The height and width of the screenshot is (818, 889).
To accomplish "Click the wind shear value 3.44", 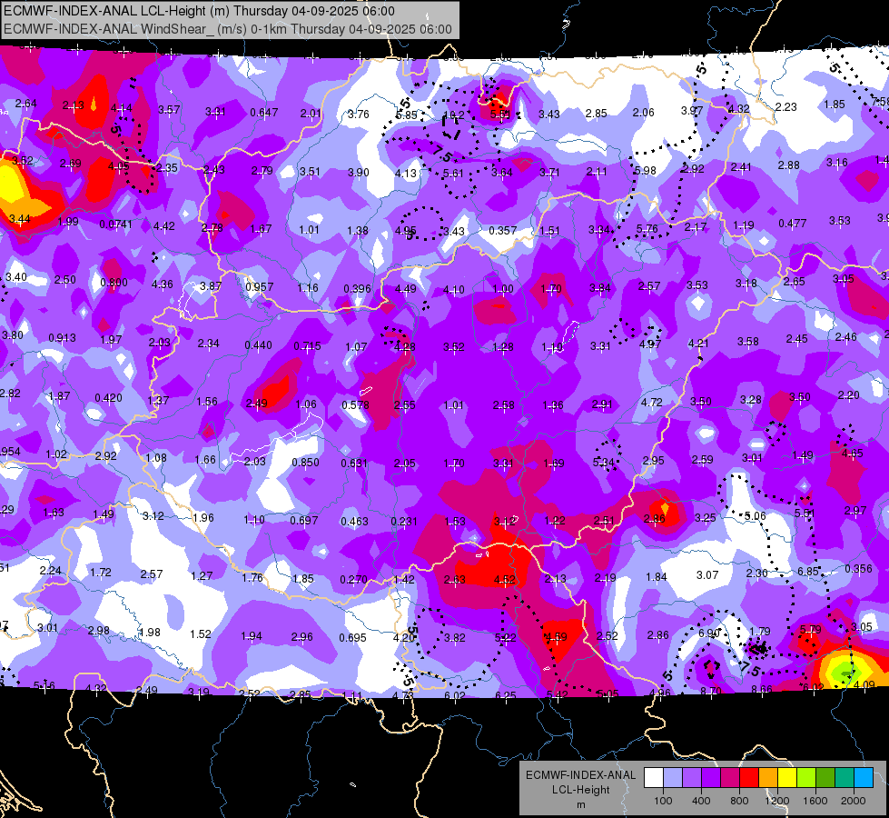I will 19,218.
